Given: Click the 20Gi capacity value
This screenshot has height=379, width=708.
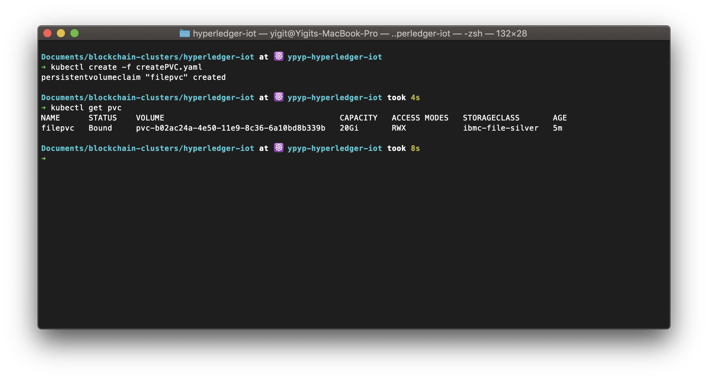Looking at the screenshot, I should (x=349, y=128).
